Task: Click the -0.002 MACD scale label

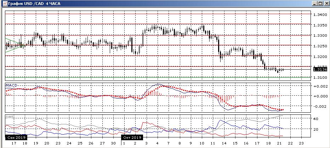Action: (x=320, y=107)
